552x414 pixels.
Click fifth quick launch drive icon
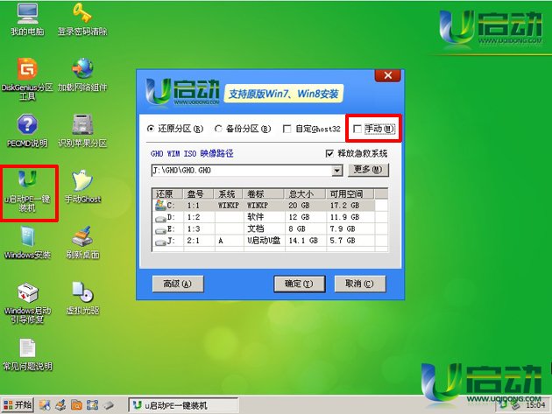pos(109,405)
